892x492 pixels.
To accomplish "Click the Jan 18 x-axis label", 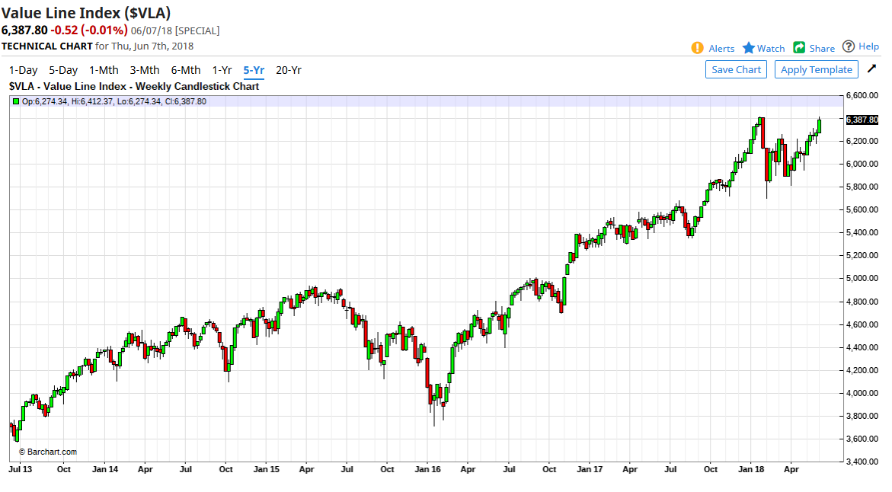I will click(752, 469).
